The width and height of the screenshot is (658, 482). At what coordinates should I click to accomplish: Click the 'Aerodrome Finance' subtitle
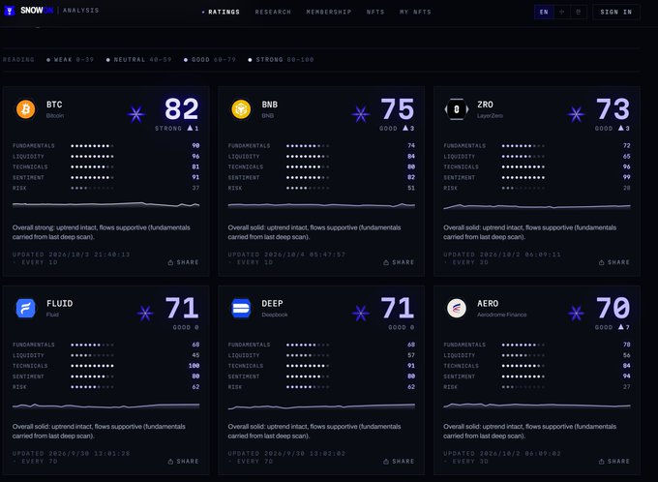pyautogui.click(x=501, y=315)
